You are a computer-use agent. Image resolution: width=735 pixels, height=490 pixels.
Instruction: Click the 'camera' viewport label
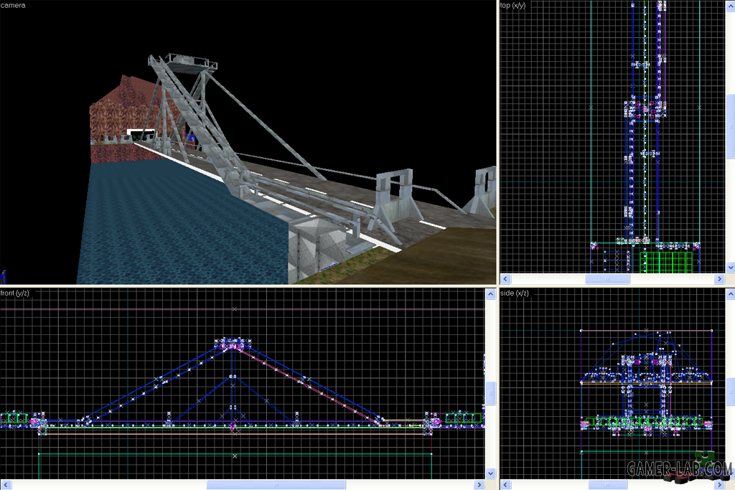(x=13, y=5)
